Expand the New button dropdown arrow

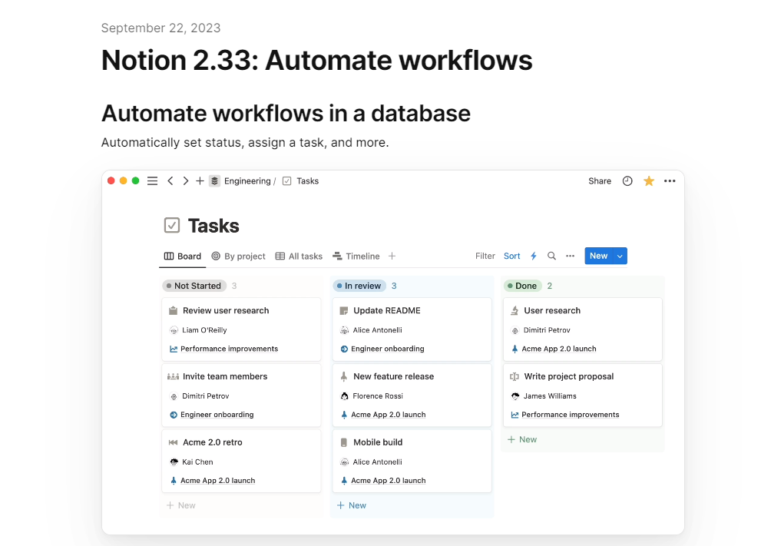coord(620,256)
